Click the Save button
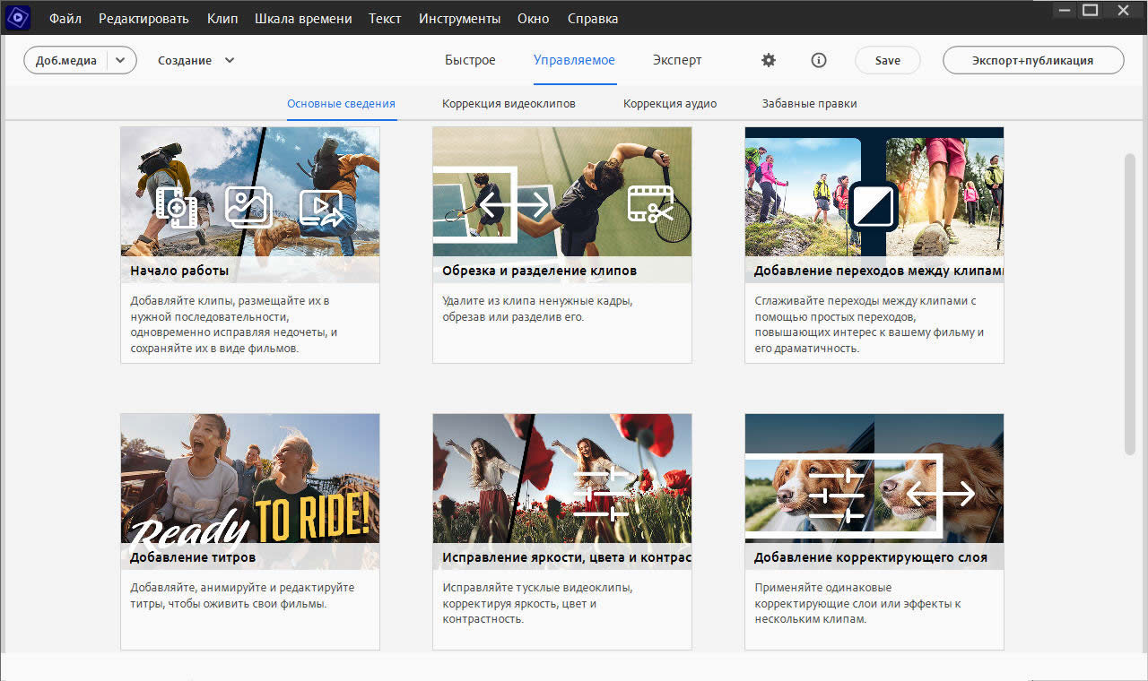This screenshot has width=1148, height=681. pyautogui.click(x=887, y=60)
